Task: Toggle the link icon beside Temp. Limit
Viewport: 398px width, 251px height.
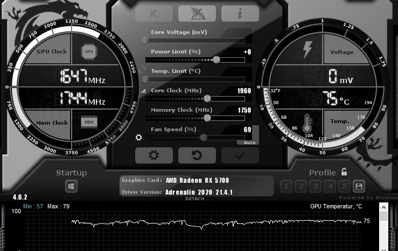Action: click(142, 70)
